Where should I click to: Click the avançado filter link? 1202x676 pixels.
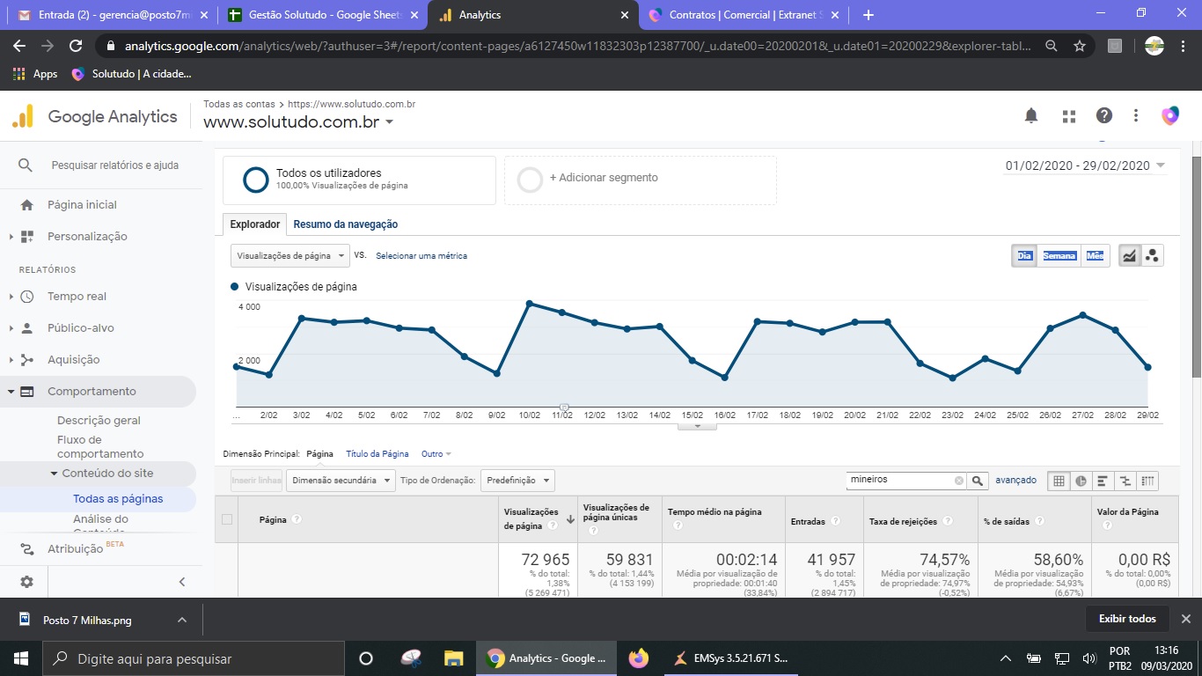[1015, 481]
